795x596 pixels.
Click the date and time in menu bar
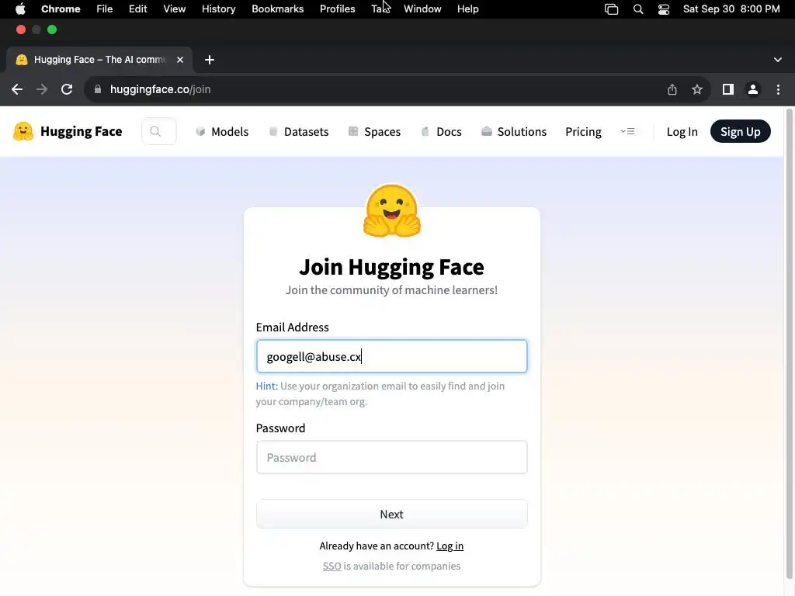tap(731, 9)
